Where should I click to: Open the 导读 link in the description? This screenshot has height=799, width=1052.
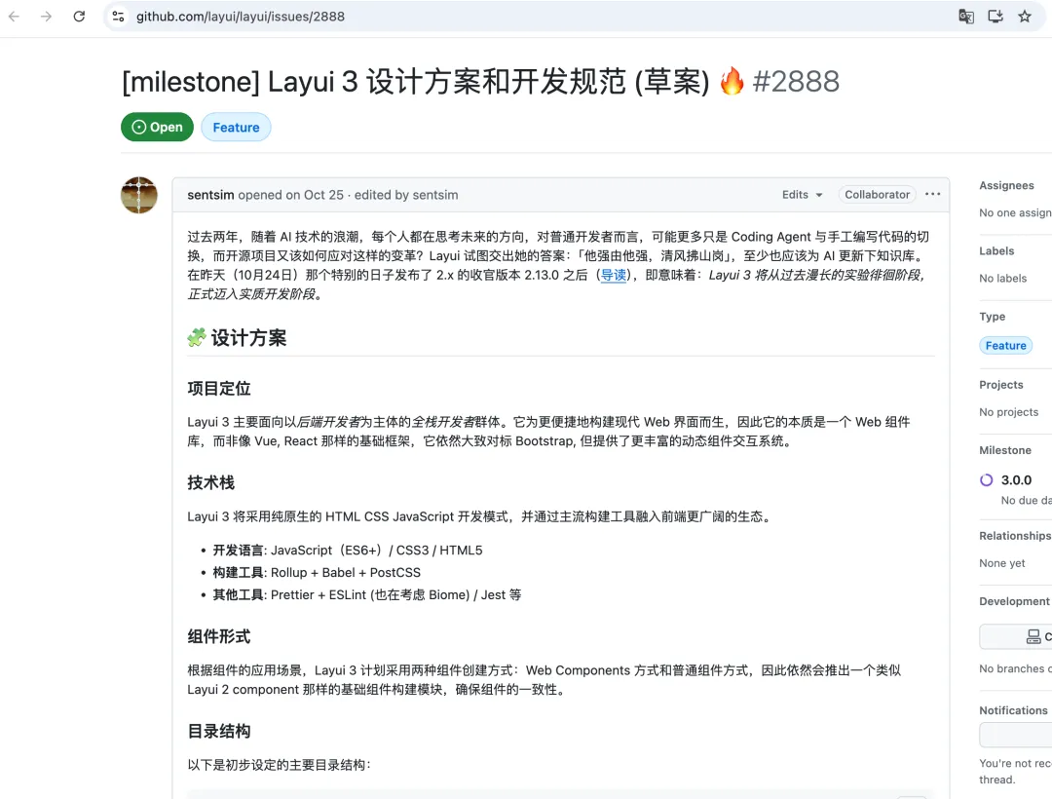[x=614, y=275]
